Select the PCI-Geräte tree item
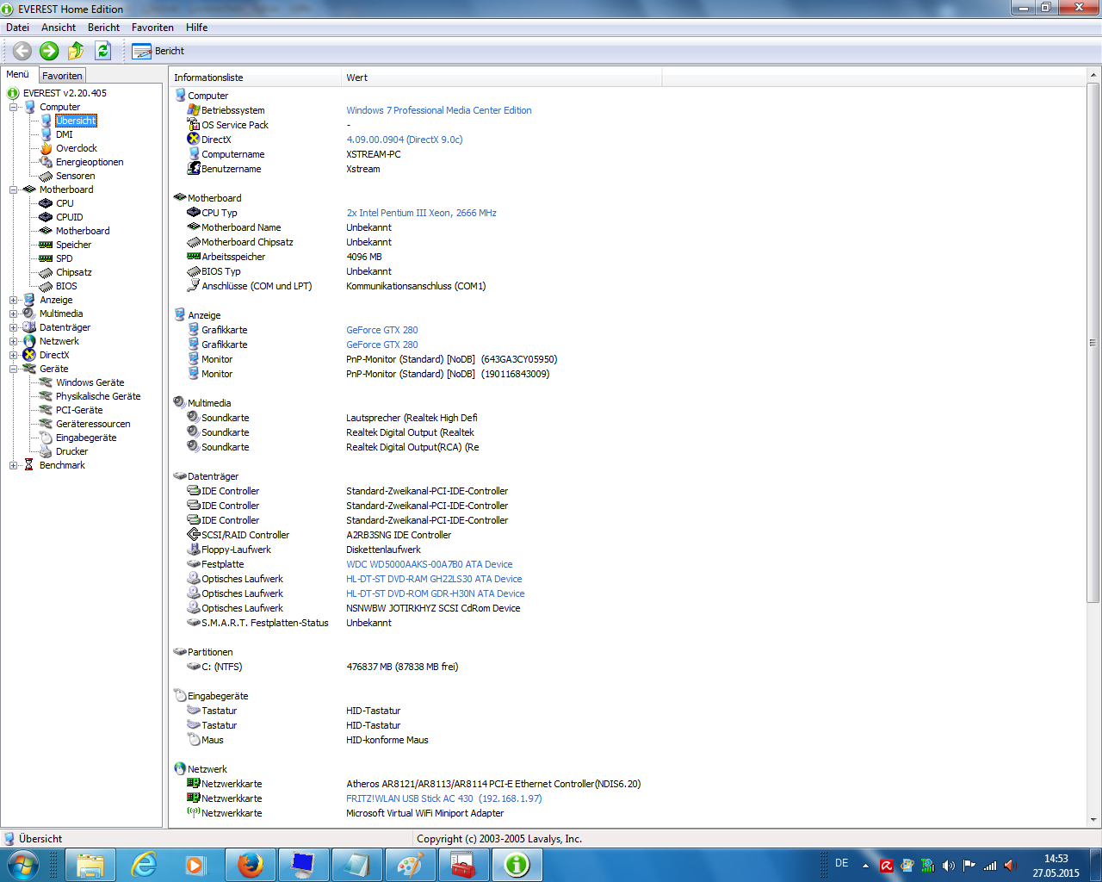Viewport: 1102px width, 882px height. click(79, 410)
